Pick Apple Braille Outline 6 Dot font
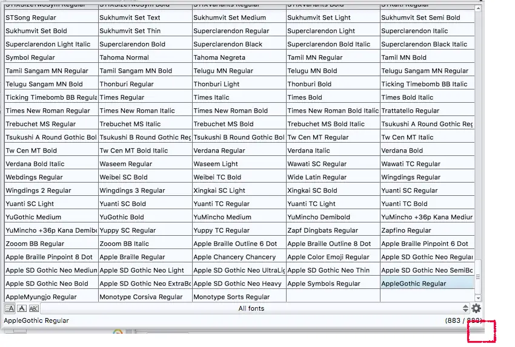Screen dimensions: 515x347 tap(239, 244)
